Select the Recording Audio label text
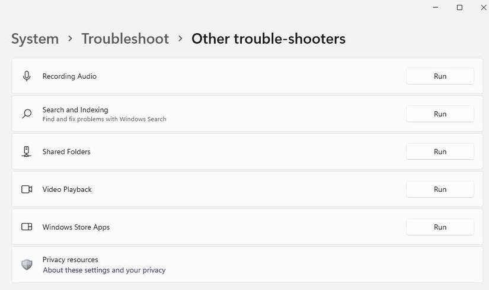 pyautogui.click(x=69, y=76)
